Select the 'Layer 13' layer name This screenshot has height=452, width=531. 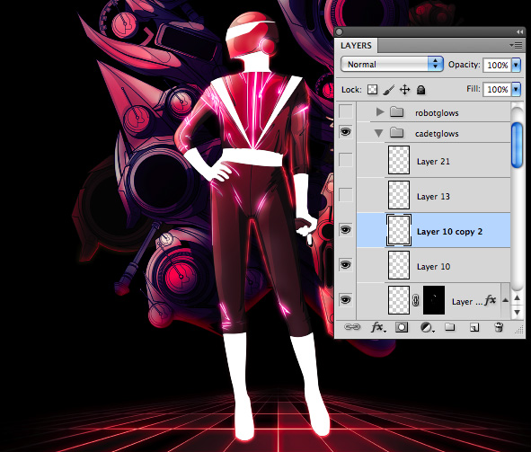pyautogui.click(x=433, y=197)
